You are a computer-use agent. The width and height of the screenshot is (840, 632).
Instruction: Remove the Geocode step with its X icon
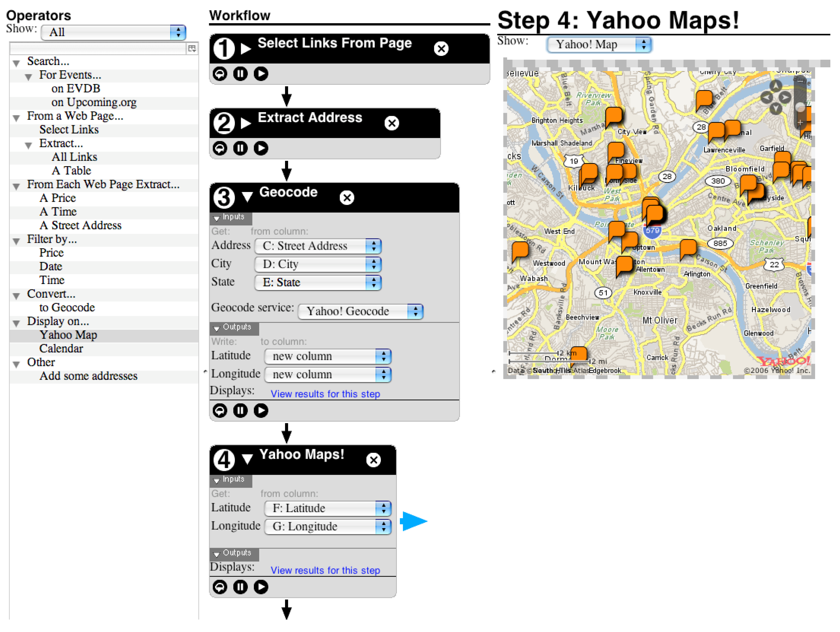click(347, 198)
